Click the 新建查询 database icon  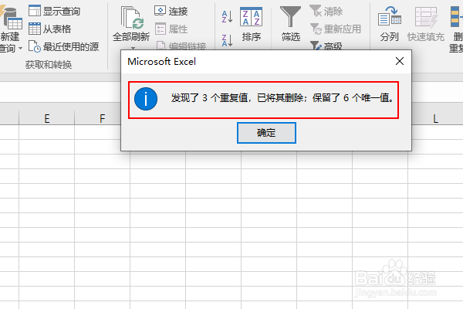[x=12, y=19]
